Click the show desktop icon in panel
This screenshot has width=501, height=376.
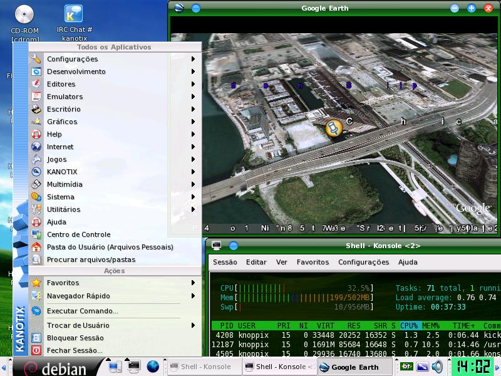pos(115,367)
